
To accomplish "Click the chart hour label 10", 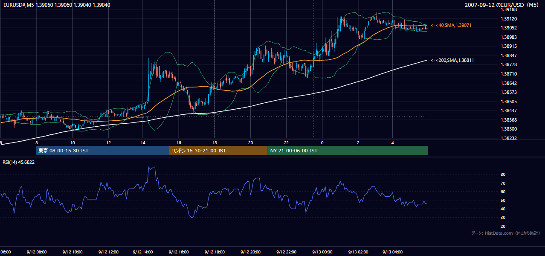I will (x=72, y=143).
